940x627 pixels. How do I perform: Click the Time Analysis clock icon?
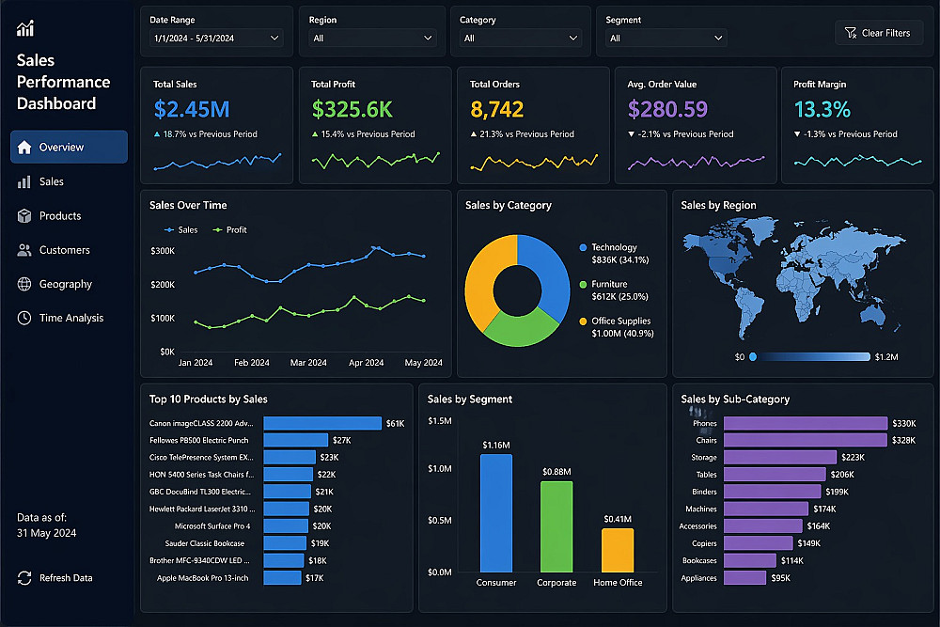coord(24,318)
